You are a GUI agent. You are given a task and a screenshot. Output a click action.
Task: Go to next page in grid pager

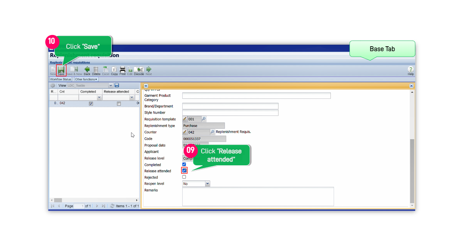[x=97, y=206]
